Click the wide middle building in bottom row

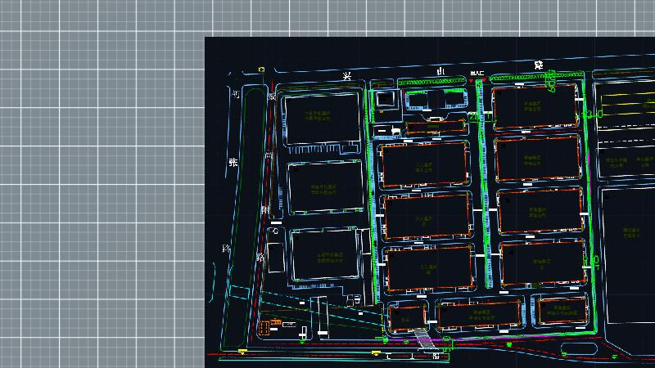pos(480,313)
